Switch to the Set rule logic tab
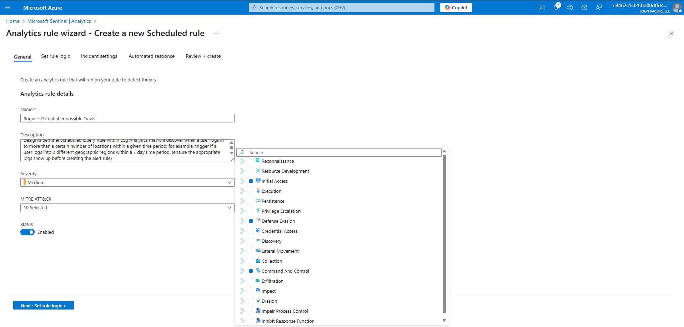Screen dimensions: 684x327 (55, 56)
